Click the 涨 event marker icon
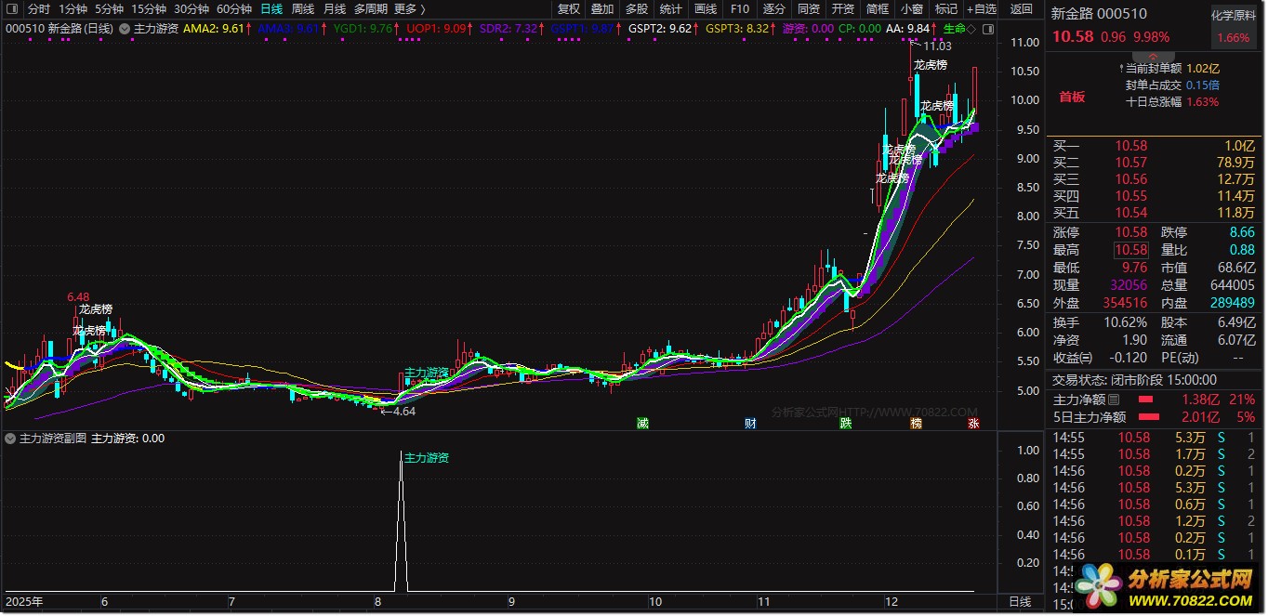Screen dimensions: 1268x616 coord(973,423)
